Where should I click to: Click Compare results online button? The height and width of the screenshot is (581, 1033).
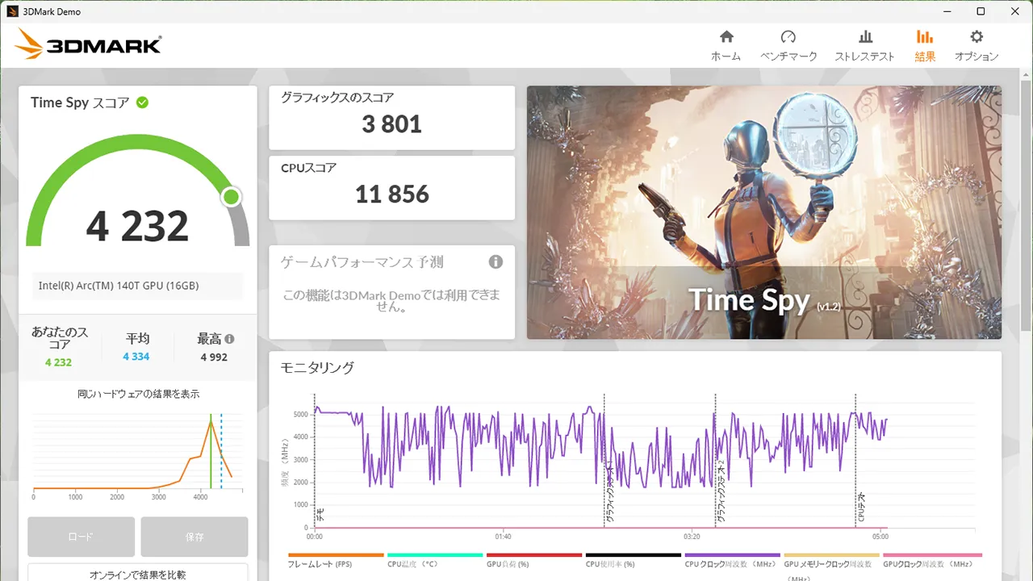[x=138, y=572]
